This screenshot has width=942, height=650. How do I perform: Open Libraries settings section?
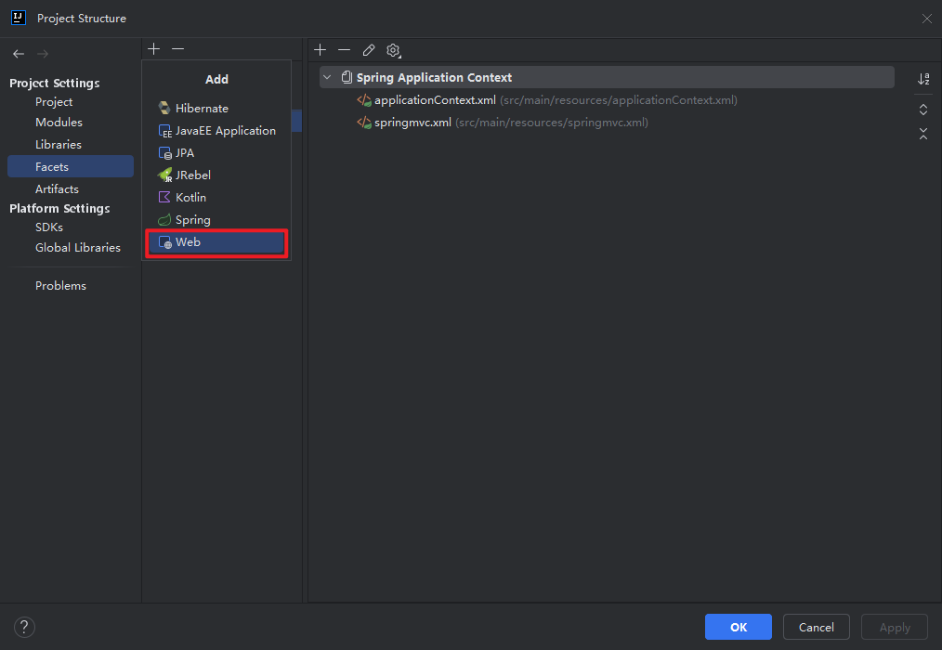point(59,144)
